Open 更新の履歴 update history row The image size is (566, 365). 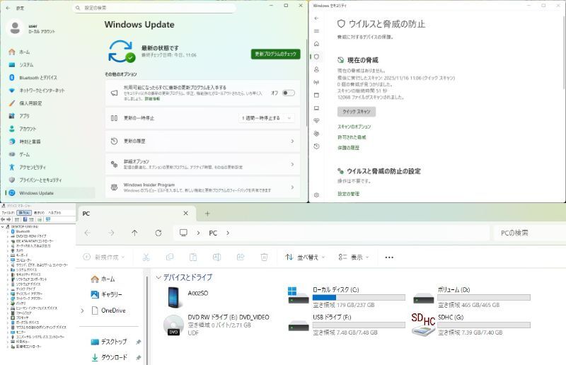[202, 141]
